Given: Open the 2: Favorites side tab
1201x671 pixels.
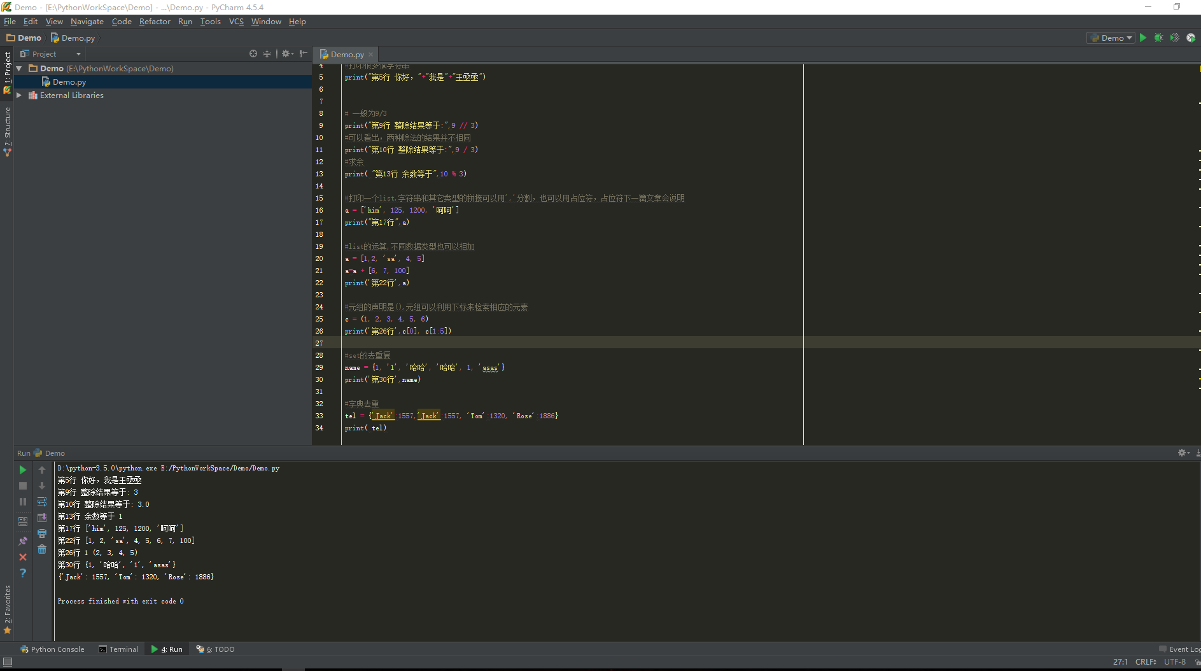Looking at the screenshot, I should pyautogui.click(x=8, y=609).
